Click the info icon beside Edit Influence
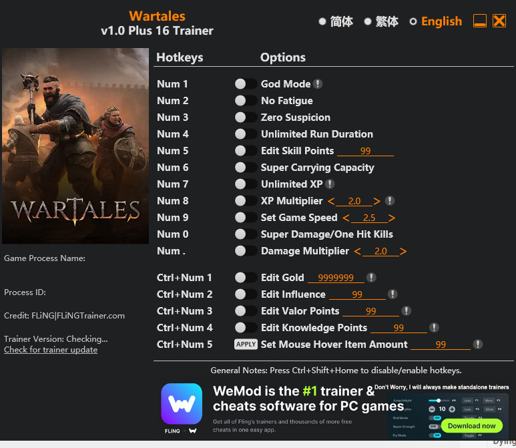Viewport: 516px width, 448px height. point(393,294)
